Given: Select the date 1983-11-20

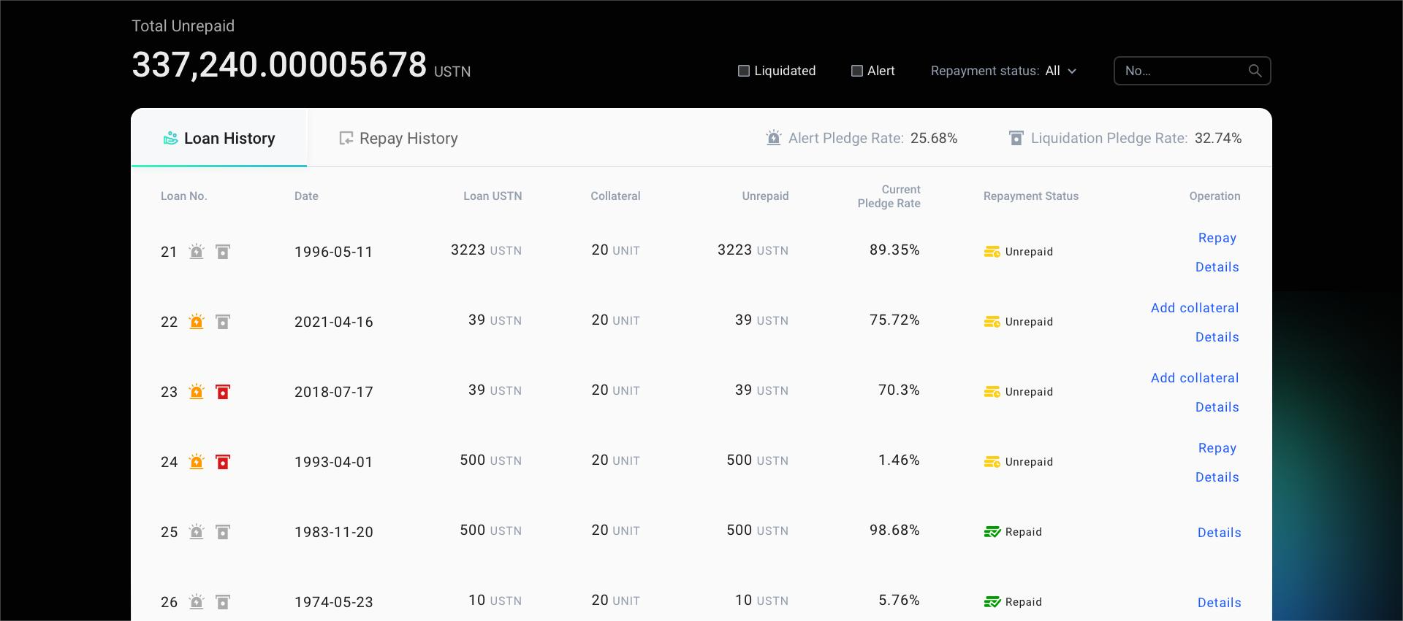Looking at the screenshot, I should (334, 532).
